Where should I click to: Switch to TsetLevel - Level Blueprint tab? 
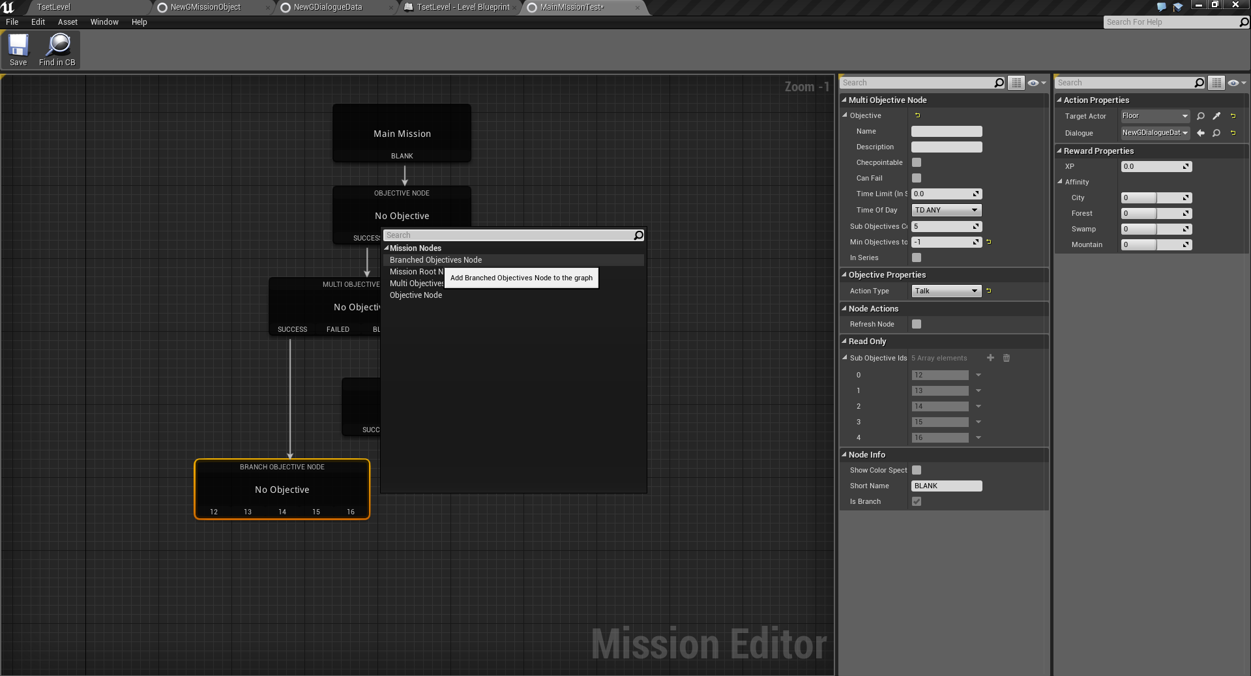[x=463, y=7]
